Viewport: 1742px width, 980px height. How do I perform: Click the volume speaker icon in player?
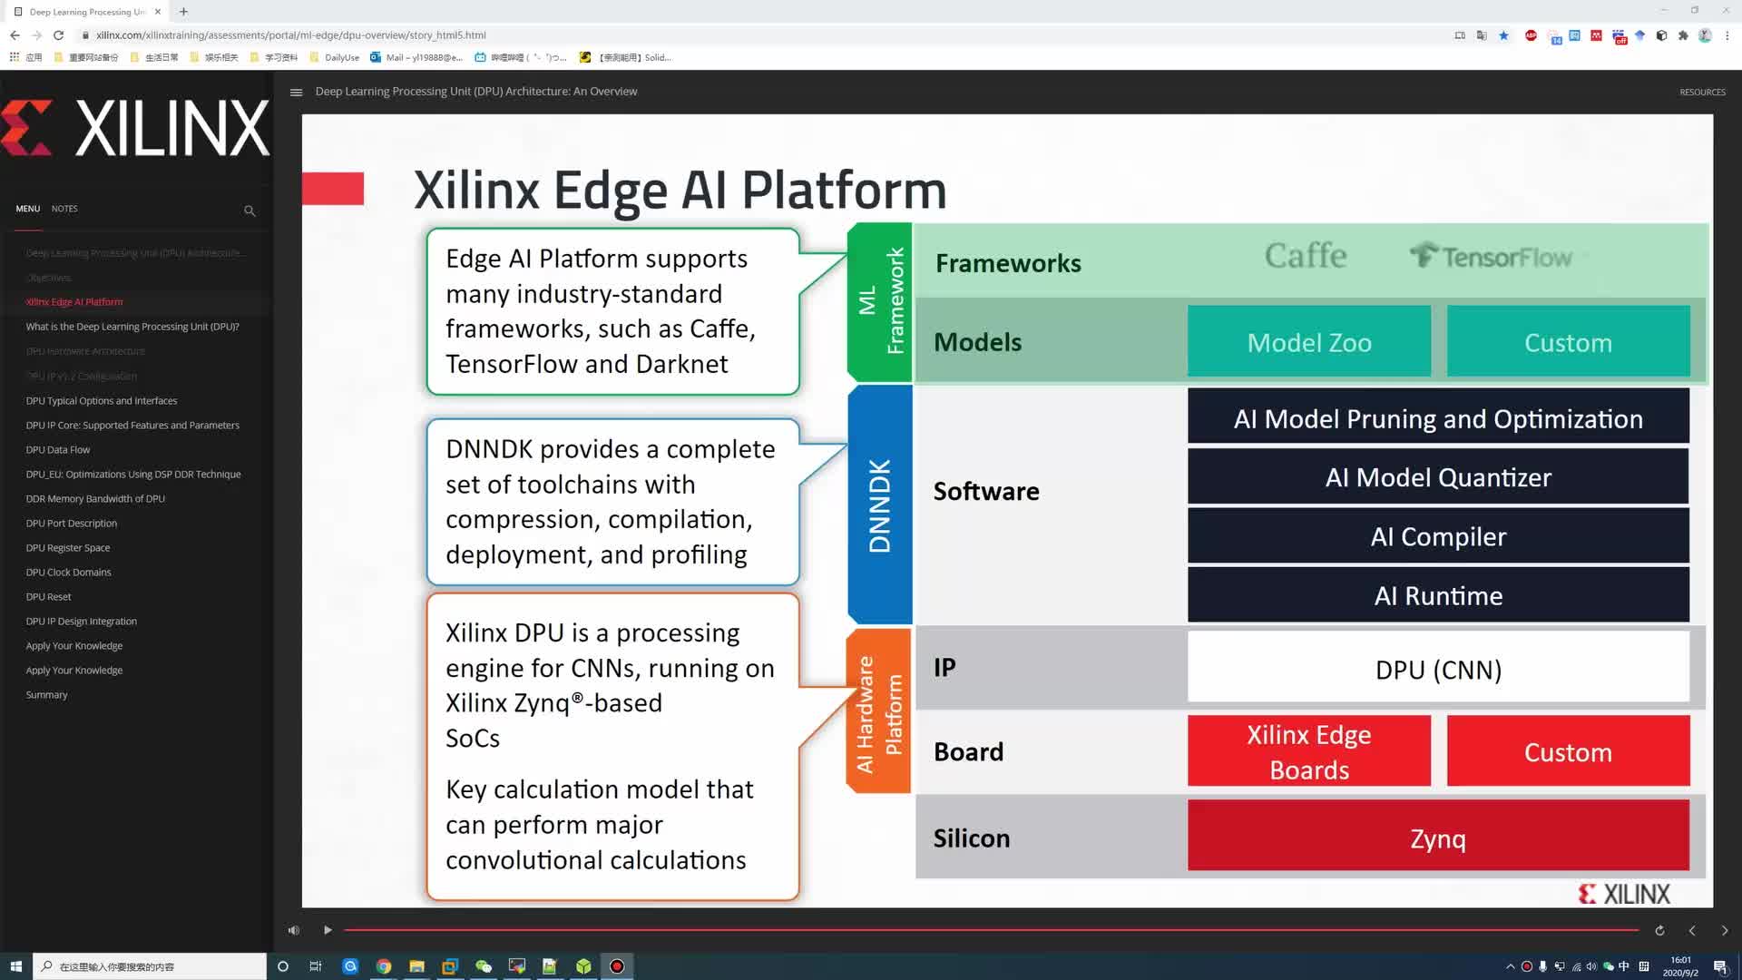pyautogui.click(x=293, y=930)
